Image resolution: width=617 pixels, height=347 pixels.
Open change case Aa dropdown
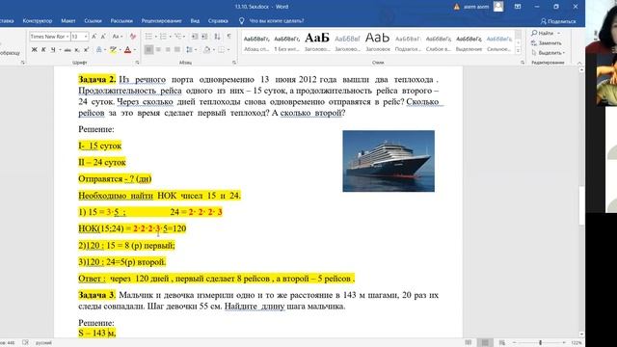(x=118, y=37)
